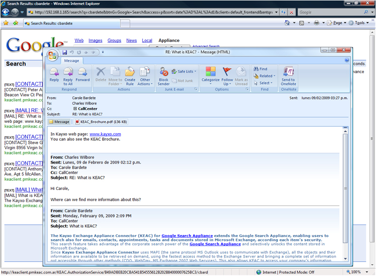Open Images search link
The image size is (376, 276).
click(95, 40)
